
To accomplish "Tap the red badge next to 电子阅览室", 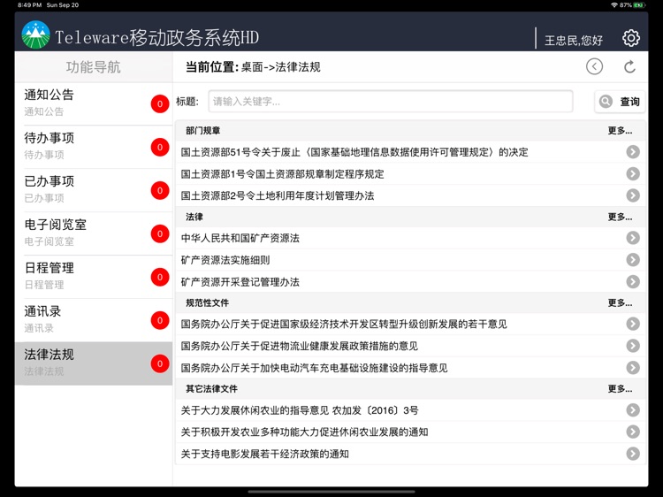I will 160,233.
